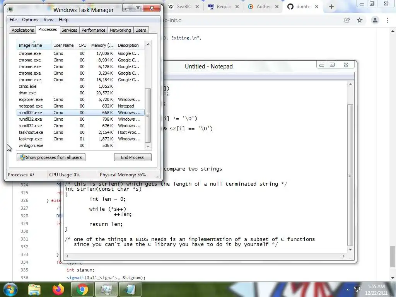Switch to Task Manager taskbar button

tap(106, 289)
